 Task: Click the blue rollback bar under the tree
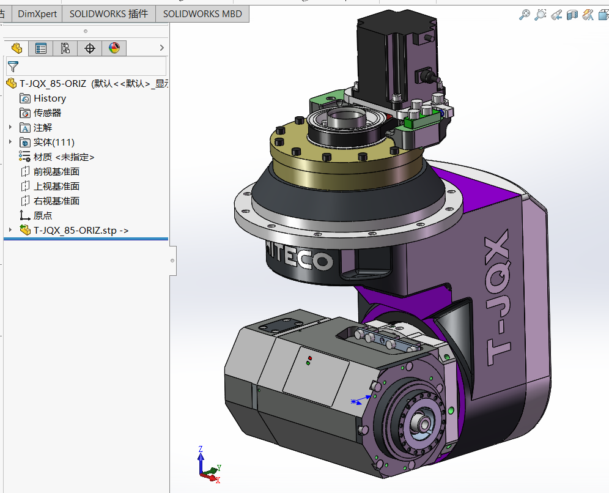86,239
